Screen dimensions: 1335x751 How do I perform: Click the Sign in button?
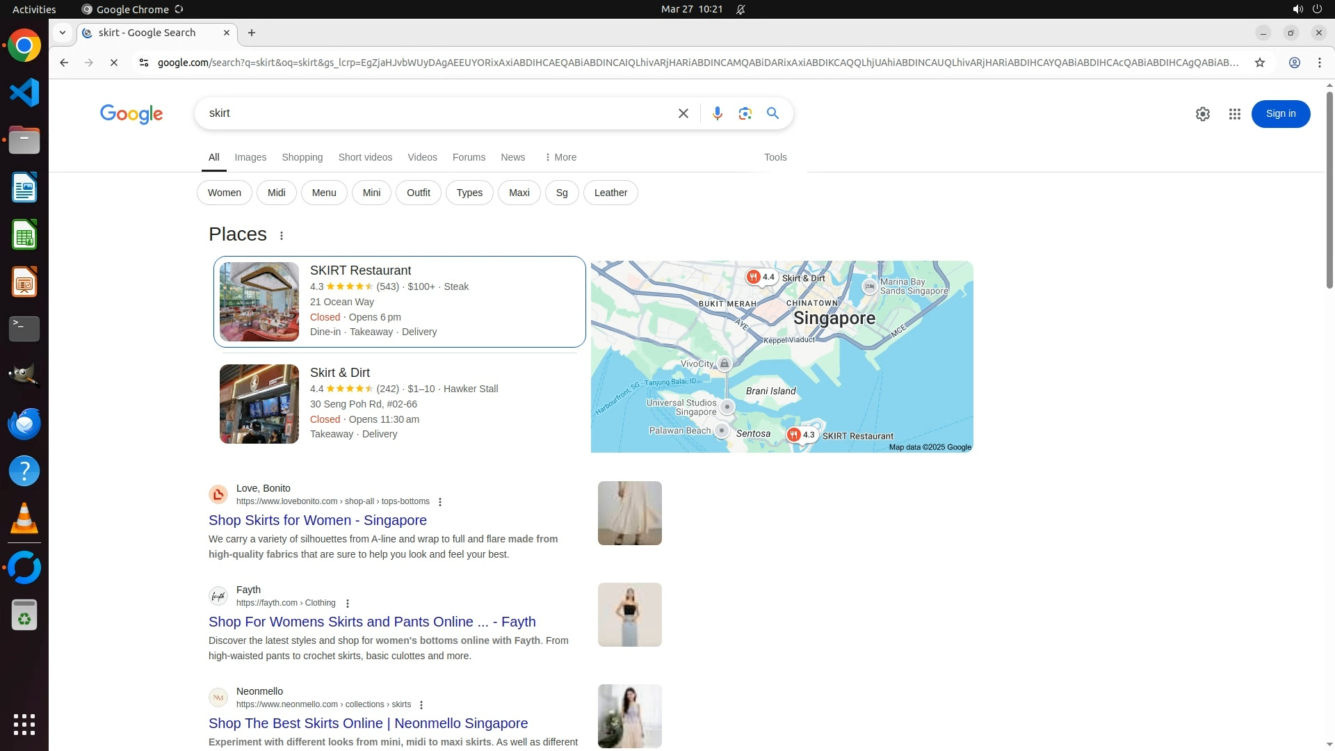[x=1280, y=114]
